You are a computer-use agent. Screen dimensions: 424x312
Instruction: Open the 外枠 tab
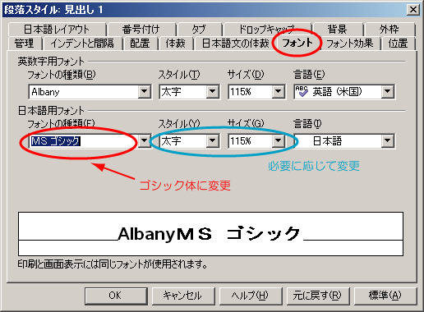389,30
